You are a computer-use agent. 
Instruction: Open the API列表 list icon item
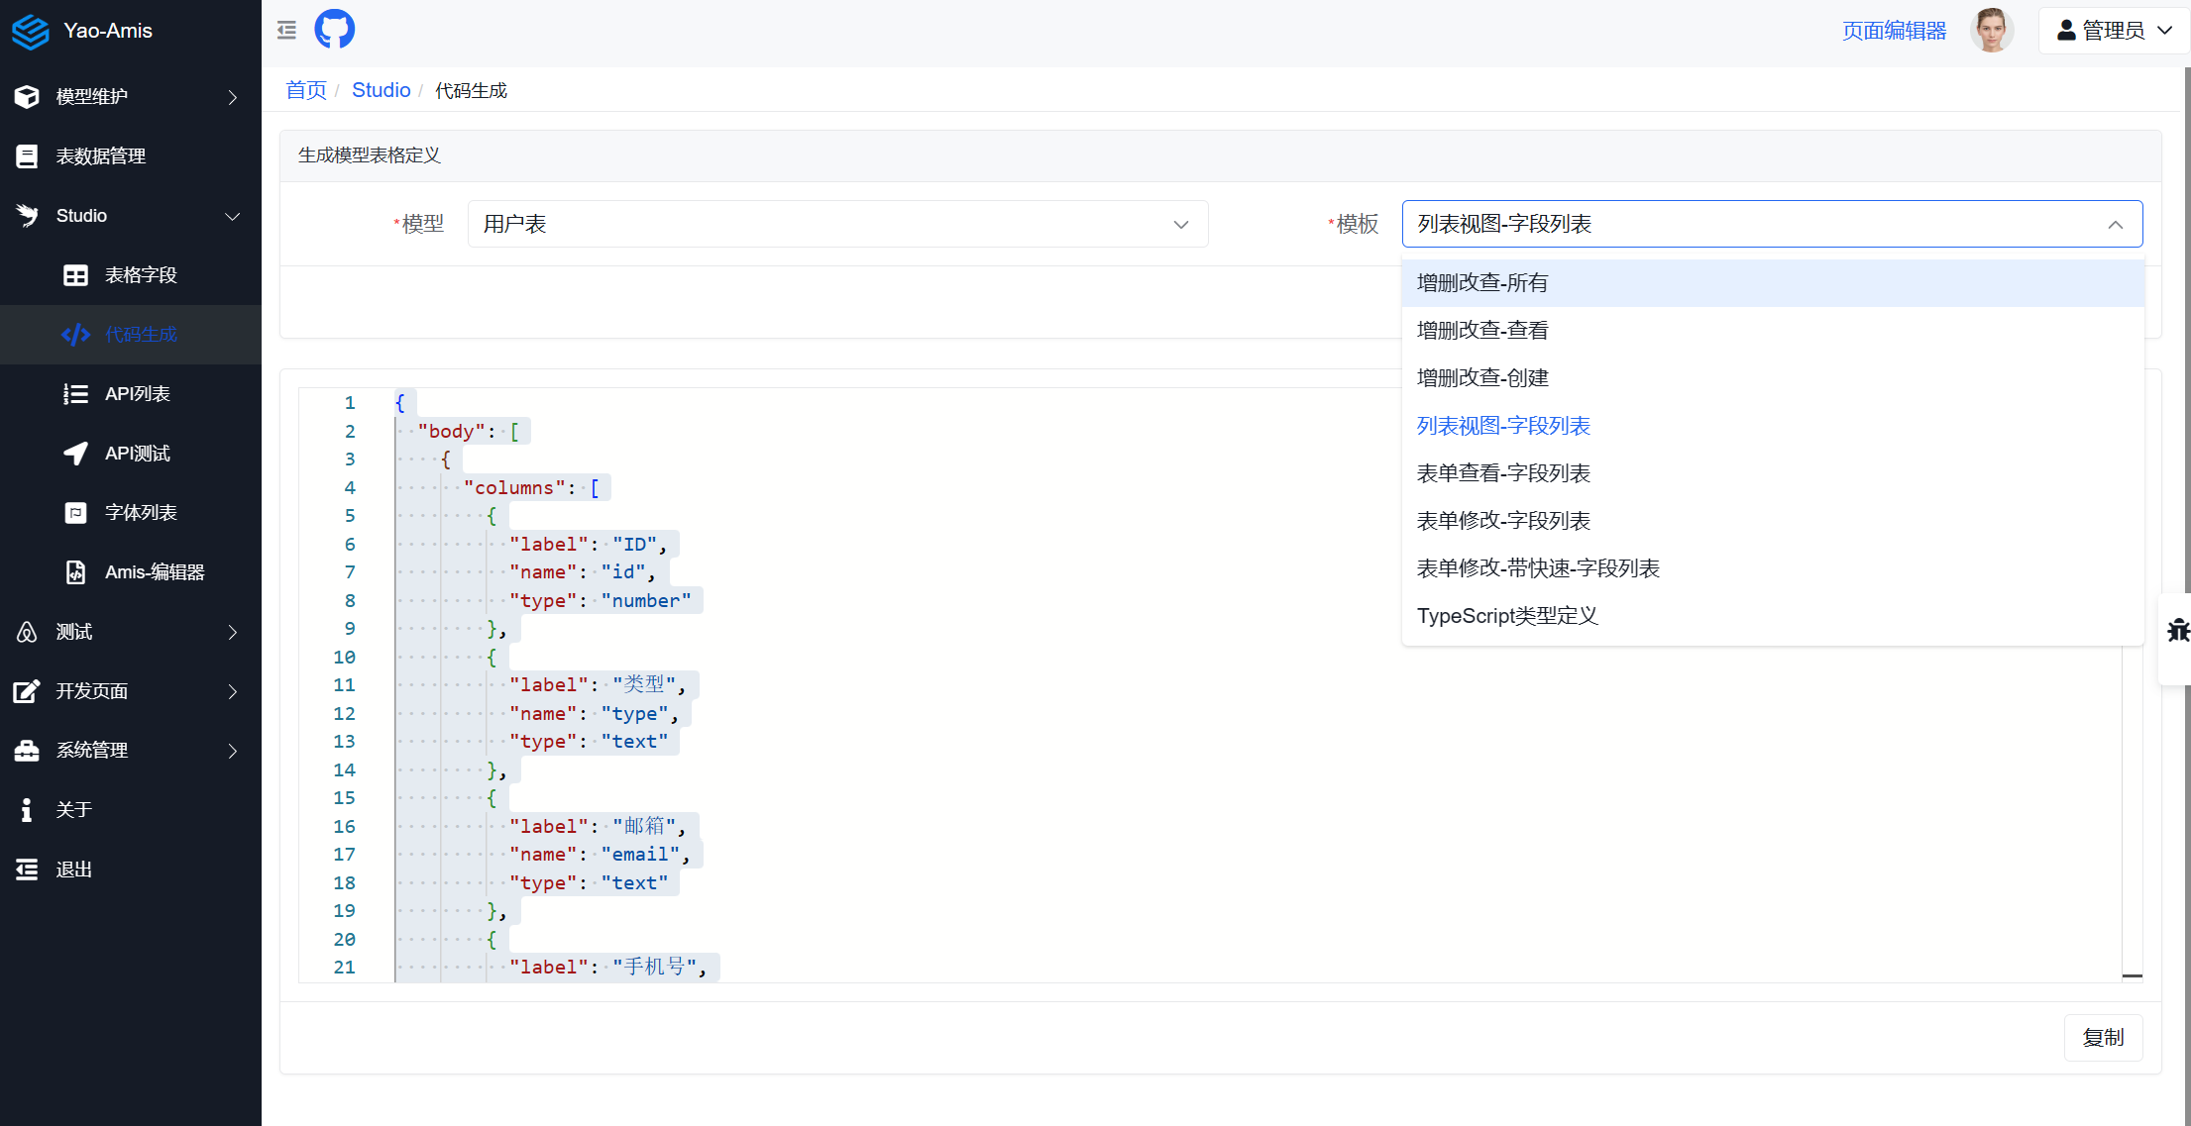(75, 394)
